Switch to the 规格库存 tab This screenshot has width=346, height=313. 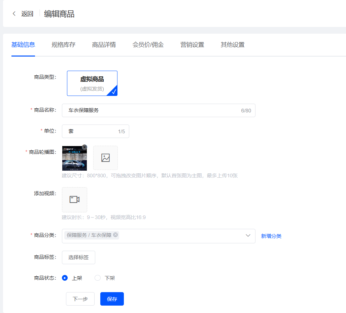63,45
